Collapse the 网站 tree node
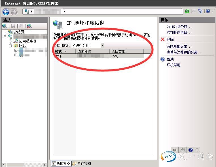The width and height of the screenshot is (216, 167). pyautogui.click(x=11, y=46)
